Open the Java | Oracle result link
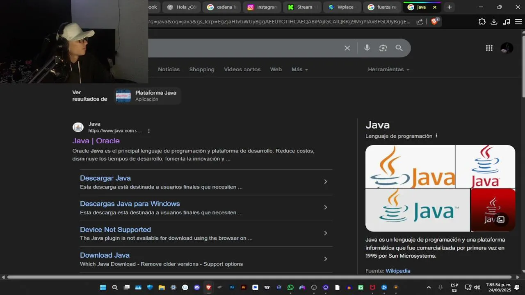Viewport: 525px width, 295px height. click(96, 141)
